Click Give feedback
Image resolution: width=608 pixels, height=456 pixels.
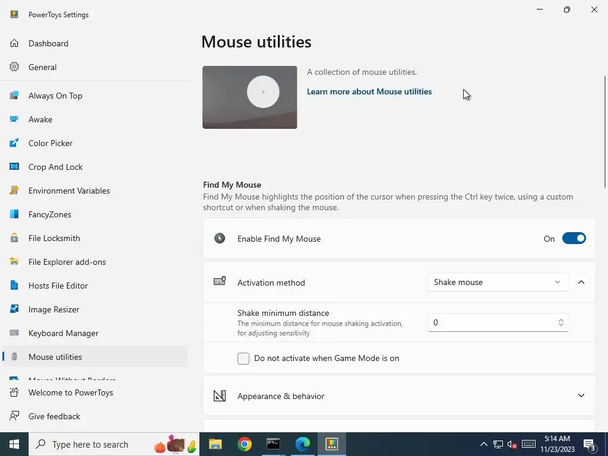click(94, 416)
